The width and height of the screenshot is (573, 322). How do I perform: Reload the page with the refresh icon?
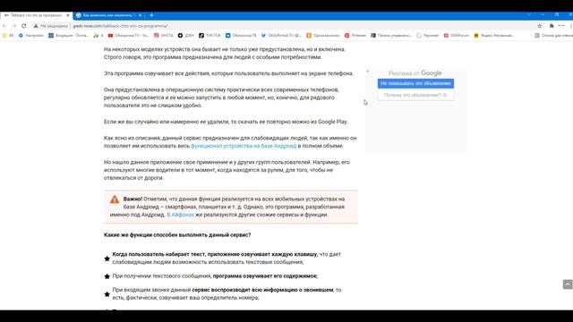[x=24, y=26]
